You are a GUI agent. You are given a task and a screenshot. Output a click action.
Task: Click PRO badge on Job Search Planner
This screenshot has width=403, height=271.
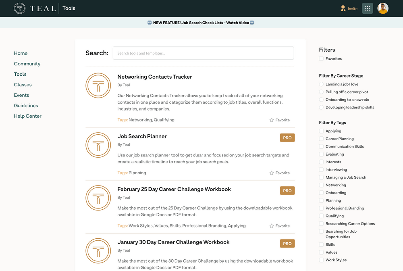pyautogui.click(x=287, y=138)
